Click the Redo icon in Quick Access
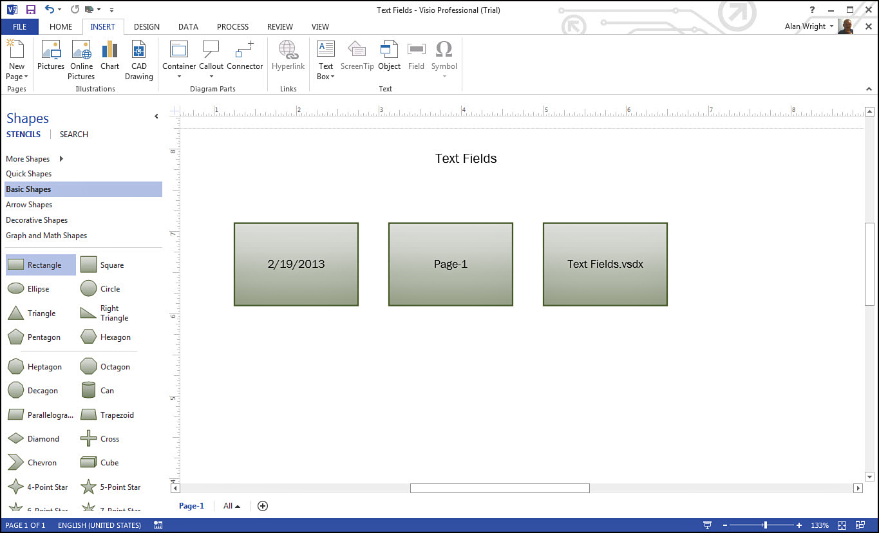Screen dimensions: 879x533 (x=75, y=10)
